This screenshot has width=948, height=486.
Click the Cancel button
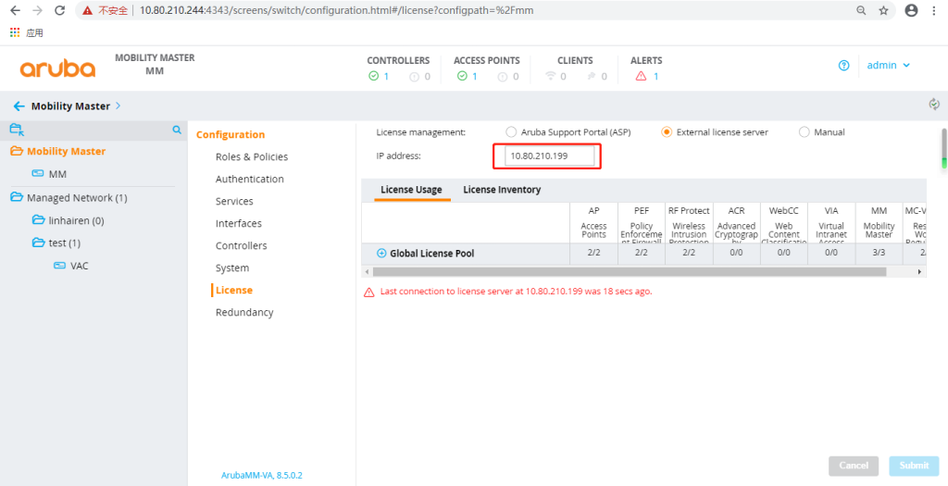click(x=854, y=466)
